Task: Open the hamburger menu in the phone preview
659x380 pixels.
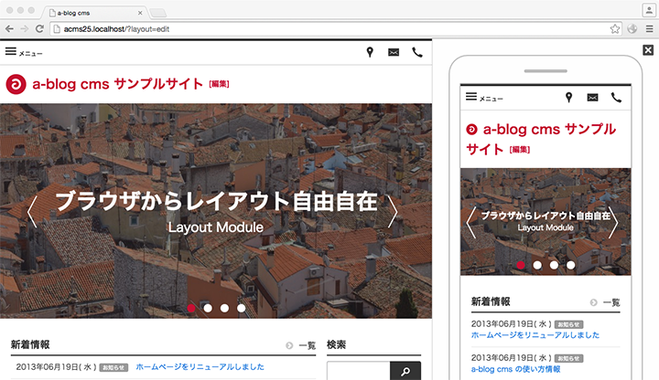Action: tap(484, 98)
